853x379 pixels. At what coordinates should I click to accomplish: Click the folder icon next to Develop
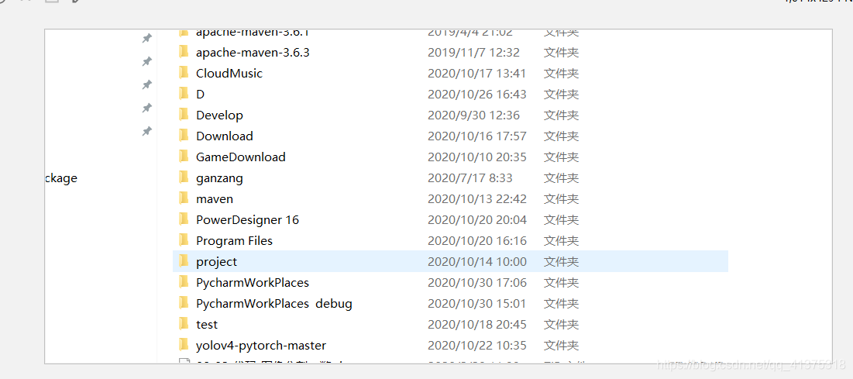click(x=184, y=115)
